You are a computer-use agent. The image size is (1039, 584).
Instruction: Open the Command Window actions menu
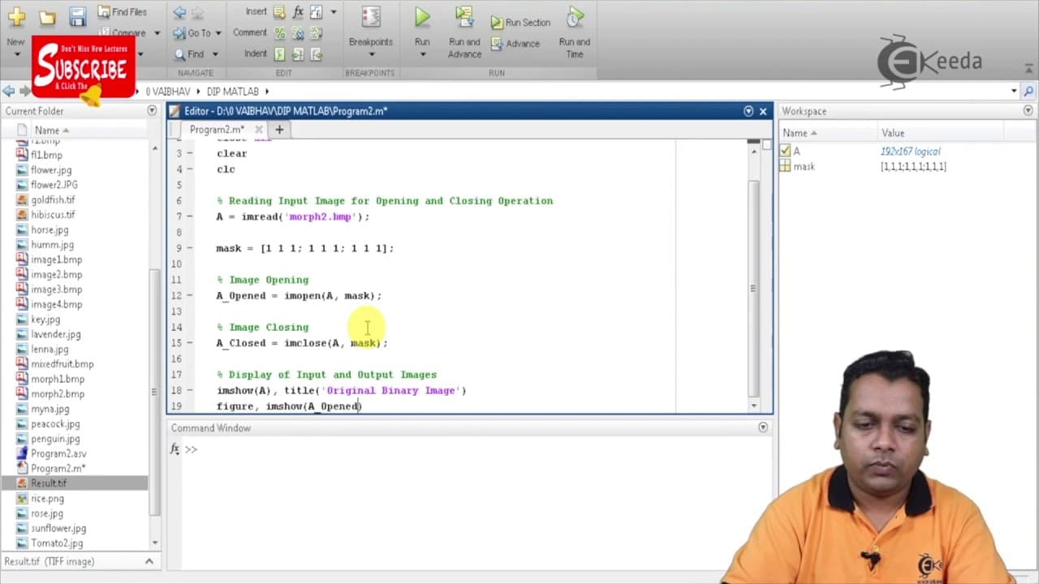763,427
